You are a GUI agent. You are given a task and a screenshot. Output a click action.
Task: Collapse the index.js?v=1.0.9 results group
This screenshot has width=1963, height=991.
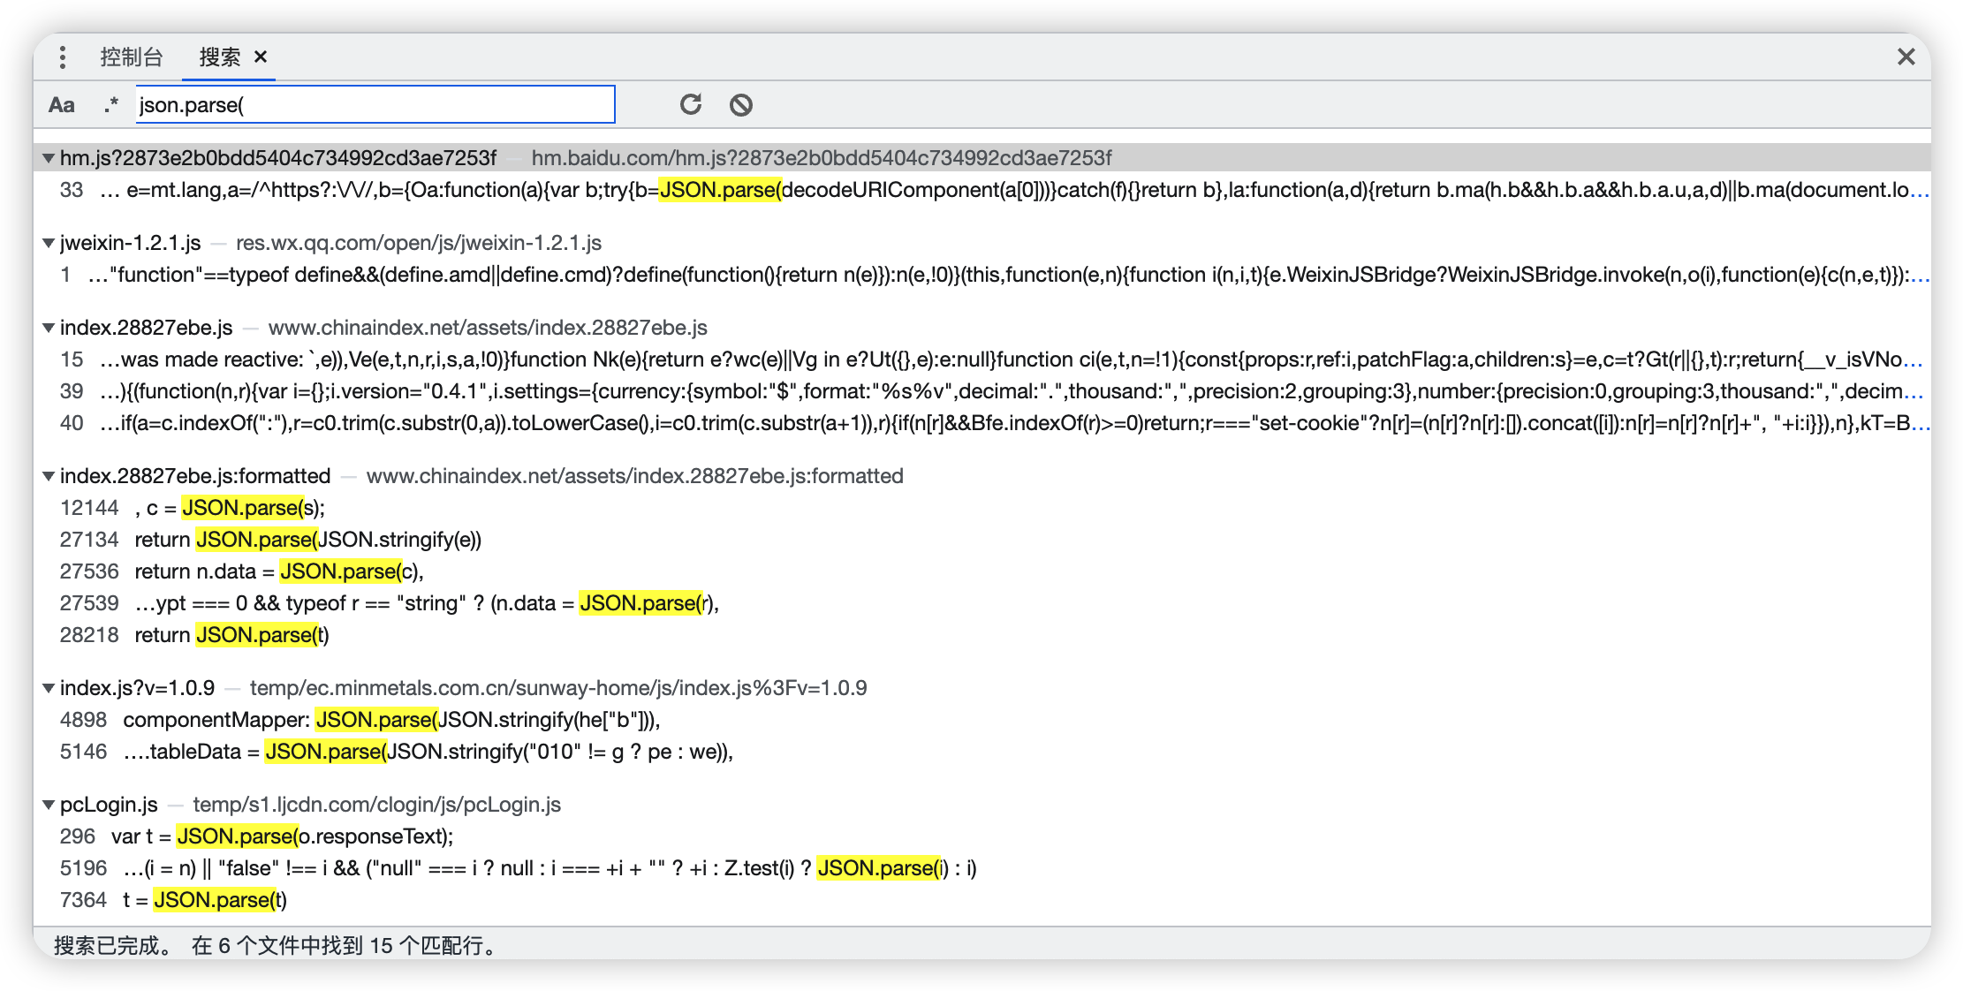coord(49,688)
